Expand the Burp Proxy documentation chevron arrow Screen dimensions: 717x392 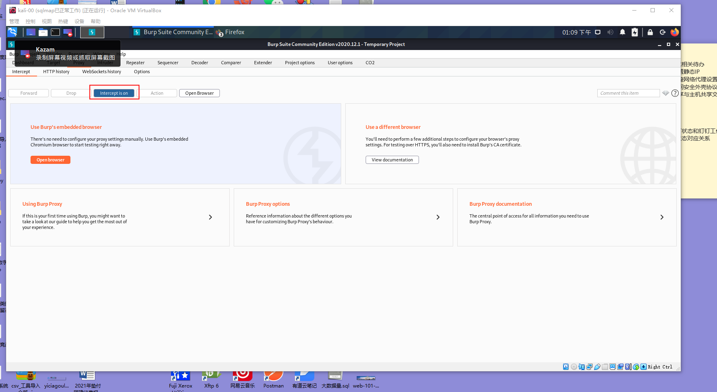coord(662,217)
